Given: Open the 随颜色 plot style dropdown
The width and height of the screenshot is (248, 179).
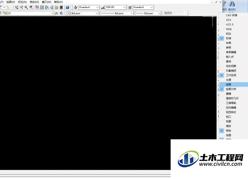Looking at the screenshot, I should (175, 13).
